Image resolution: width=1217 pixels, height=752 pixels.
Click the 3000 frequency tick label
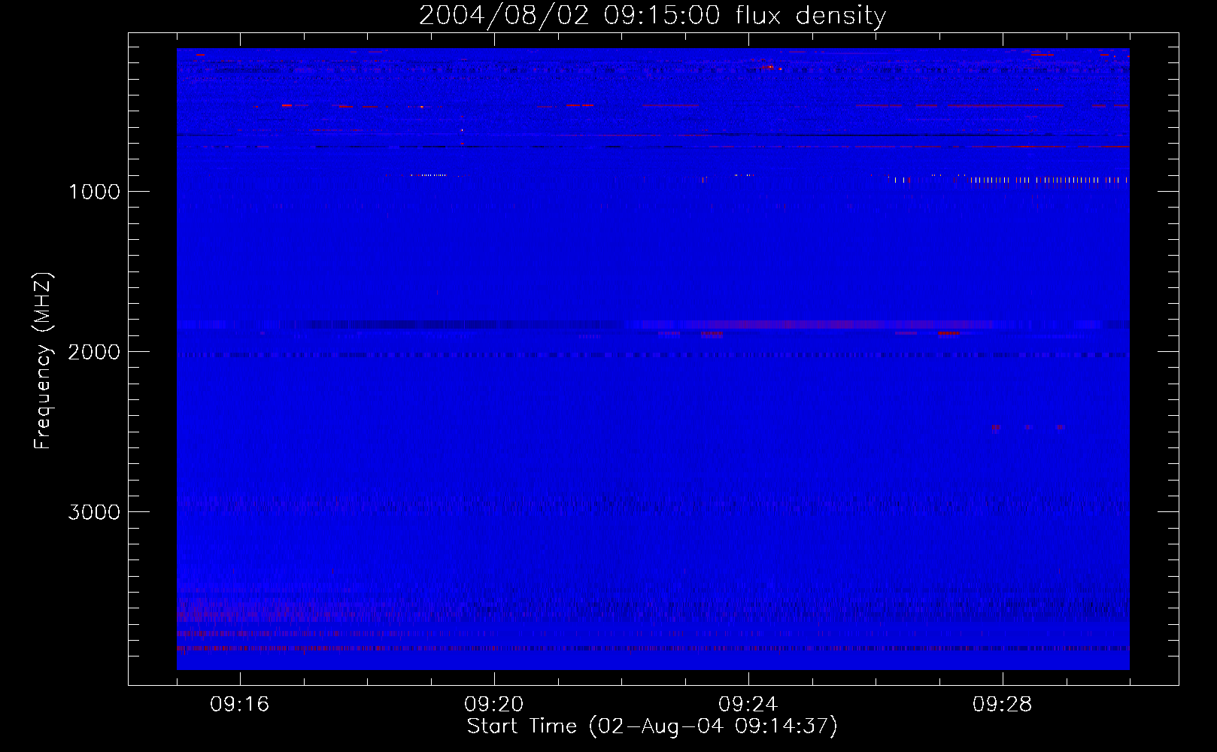tap(94, 512)
